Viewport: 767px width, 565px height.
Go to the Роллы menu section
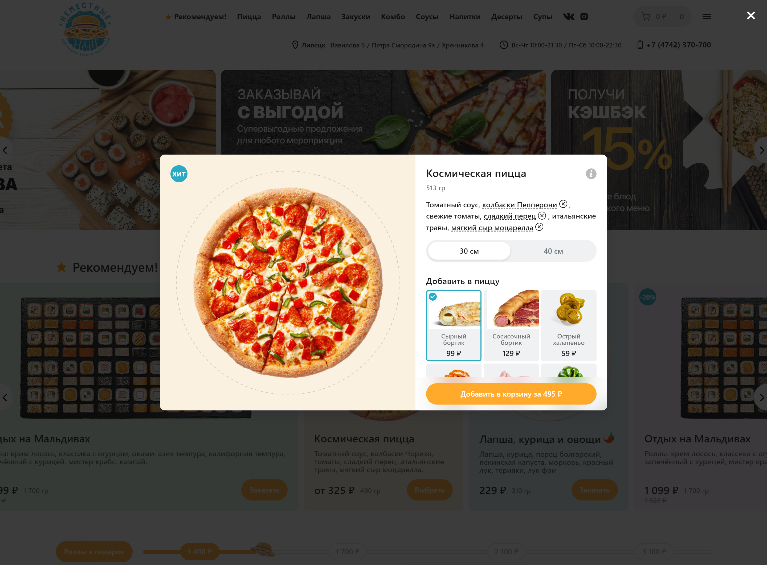[284, 17]
